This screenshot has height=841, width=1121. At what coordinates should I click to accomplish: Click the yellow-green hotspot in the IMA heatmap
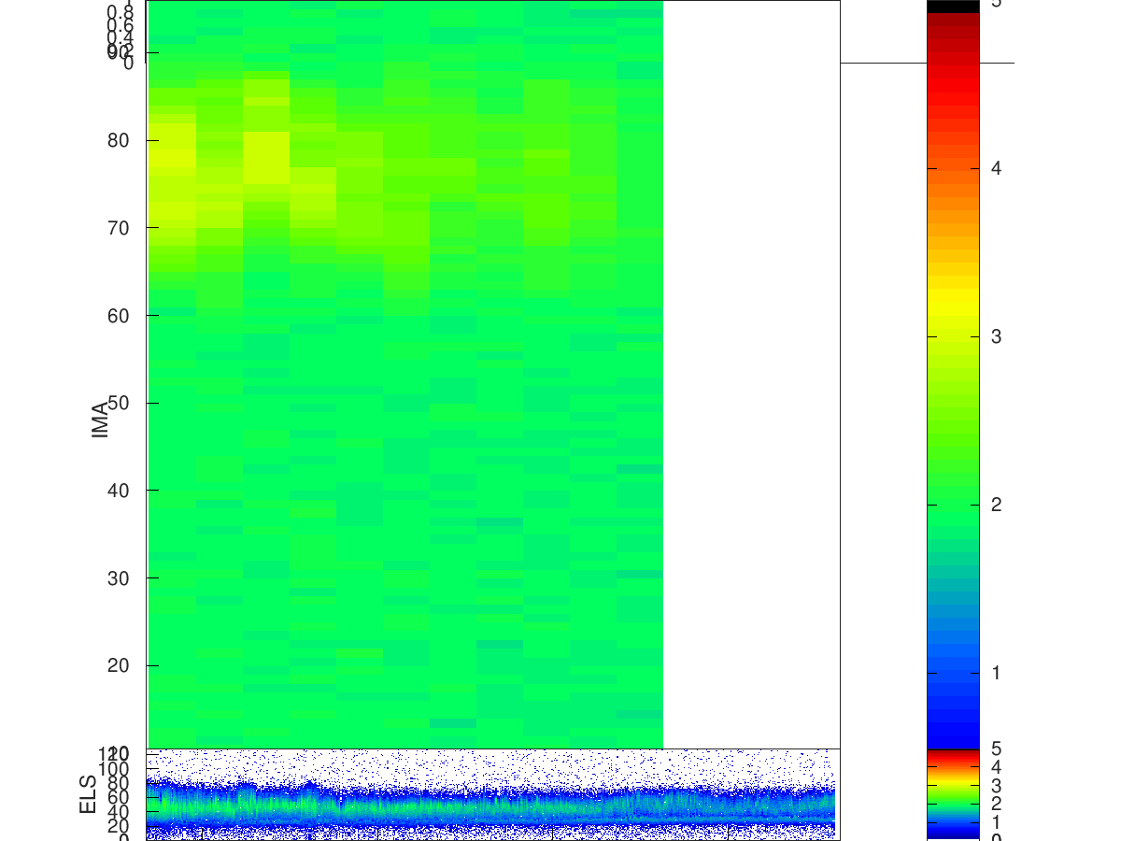click(265, 157)
